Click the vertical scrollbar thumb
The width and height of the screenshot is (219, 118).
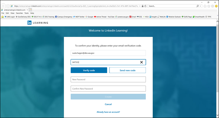218,58
